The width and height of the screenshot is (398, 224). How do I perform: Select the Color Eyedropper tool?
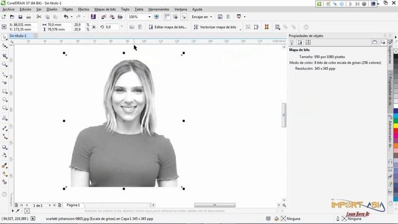4,166
